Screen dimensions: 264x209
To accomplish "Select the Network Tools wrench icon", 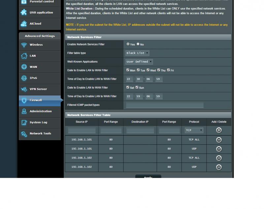I will click(24, 134).
